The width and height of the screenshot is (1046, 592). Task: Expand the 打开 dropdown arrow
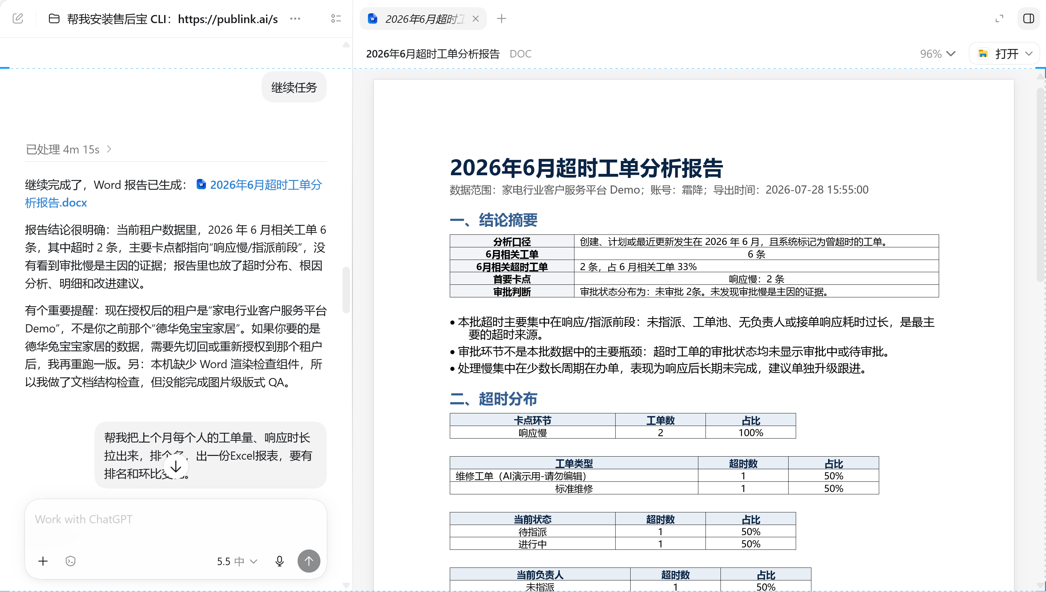coord(1029,54)
